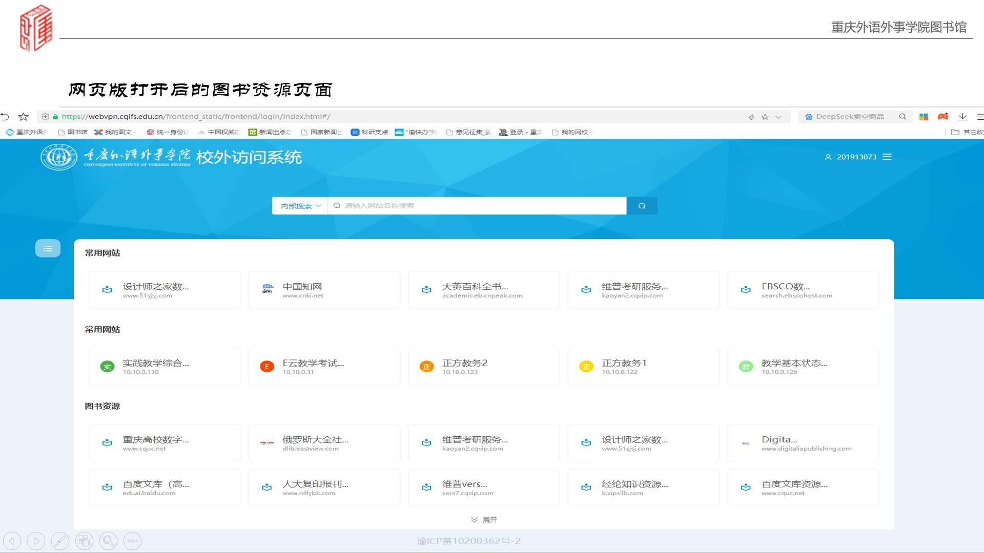
Task: Click the user account 201913073
Action: [851, 157]
